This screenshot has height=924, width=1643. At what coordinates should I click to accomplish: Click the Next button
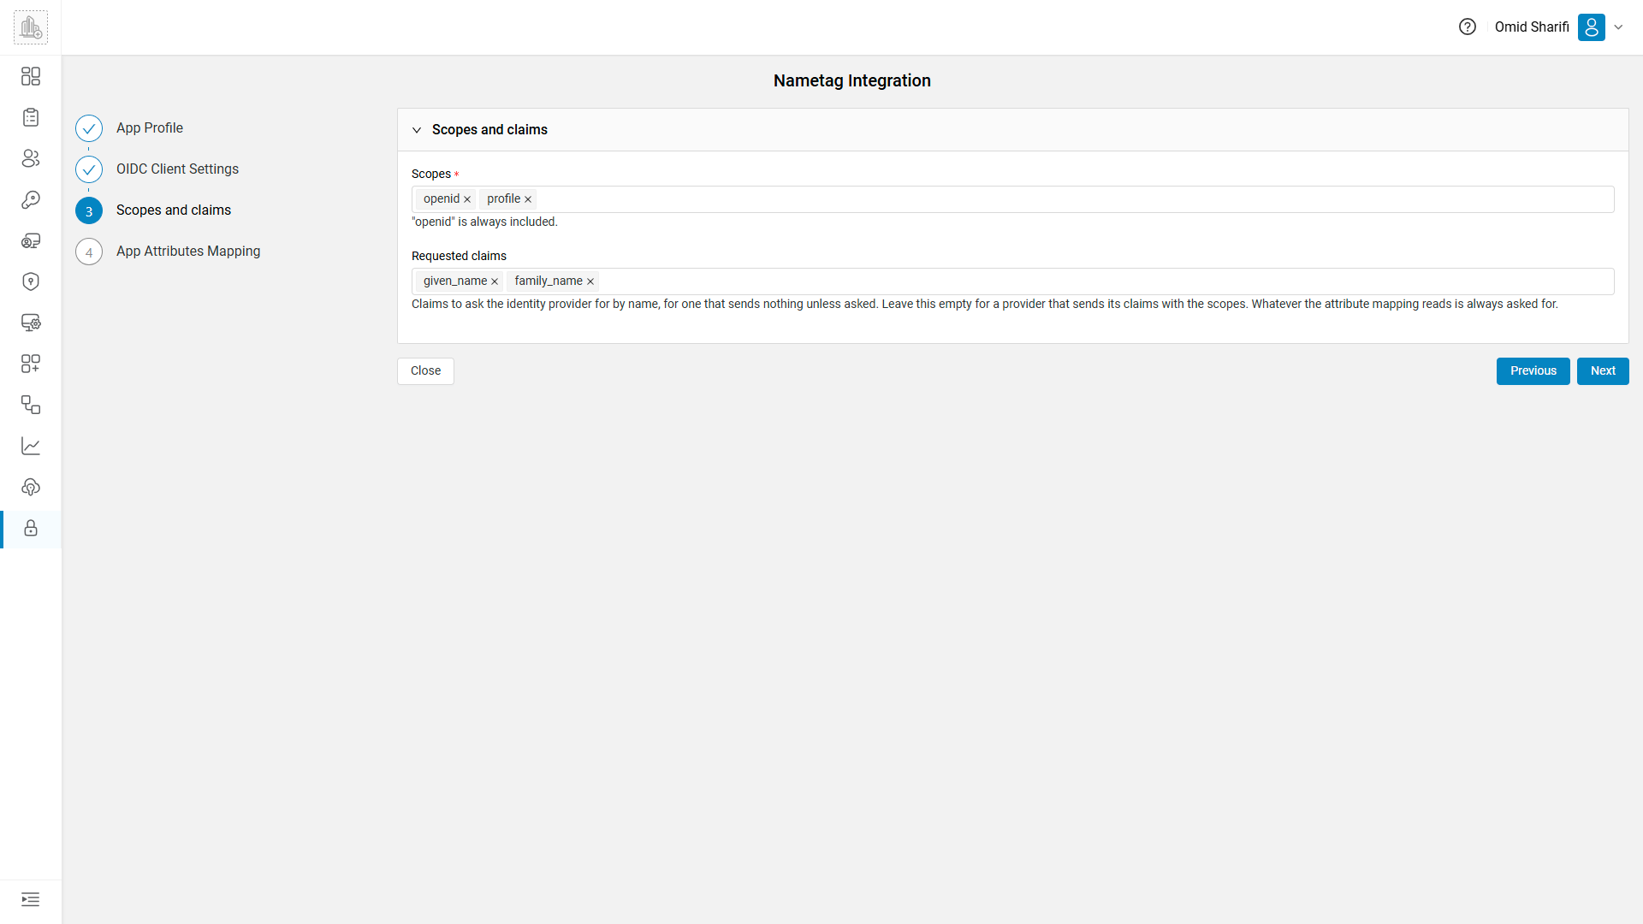click(x=1603, y=371)
